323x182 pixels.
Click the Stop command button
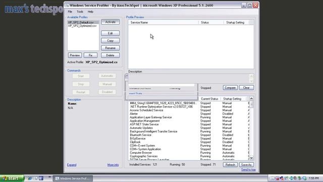click(x=81, y=84)
